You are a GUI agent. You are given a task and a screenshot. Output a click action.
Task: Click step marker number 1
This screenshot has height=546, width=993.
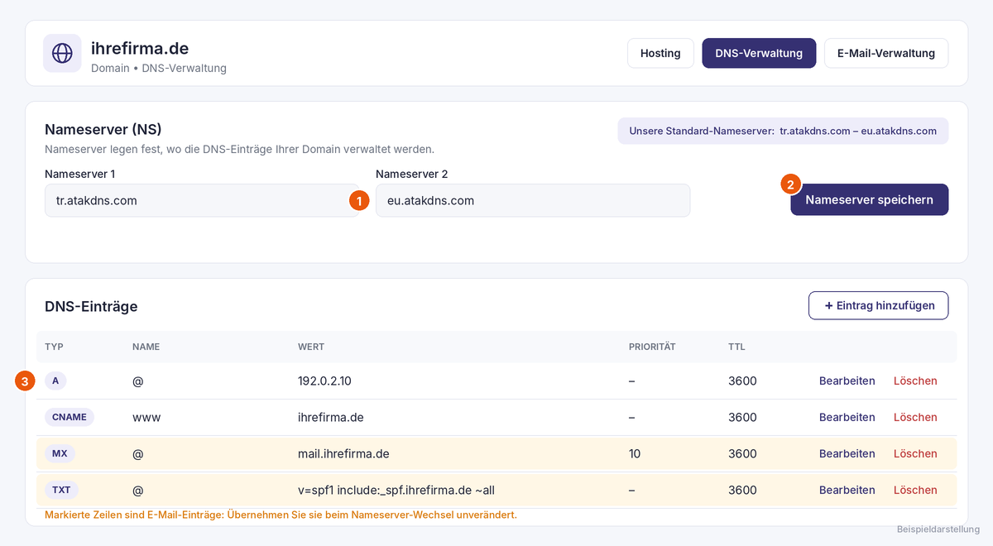(358, 200)
